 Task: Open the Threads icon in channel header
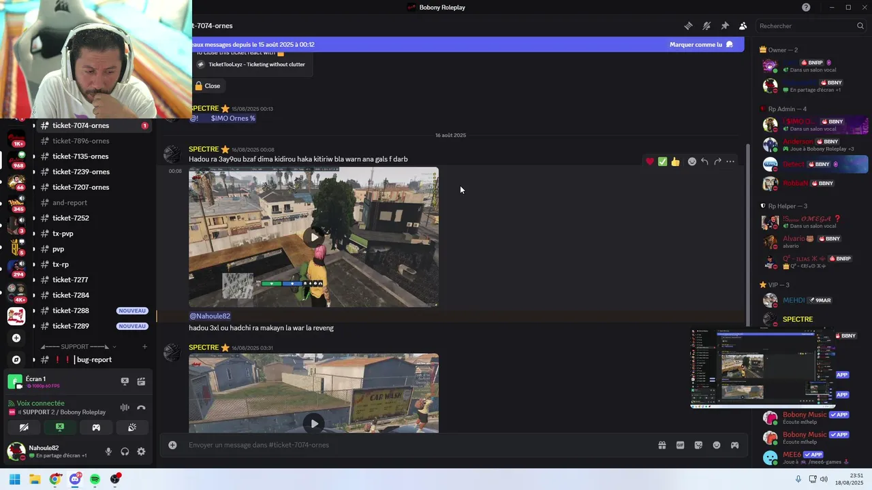click(x=688, y=26)
